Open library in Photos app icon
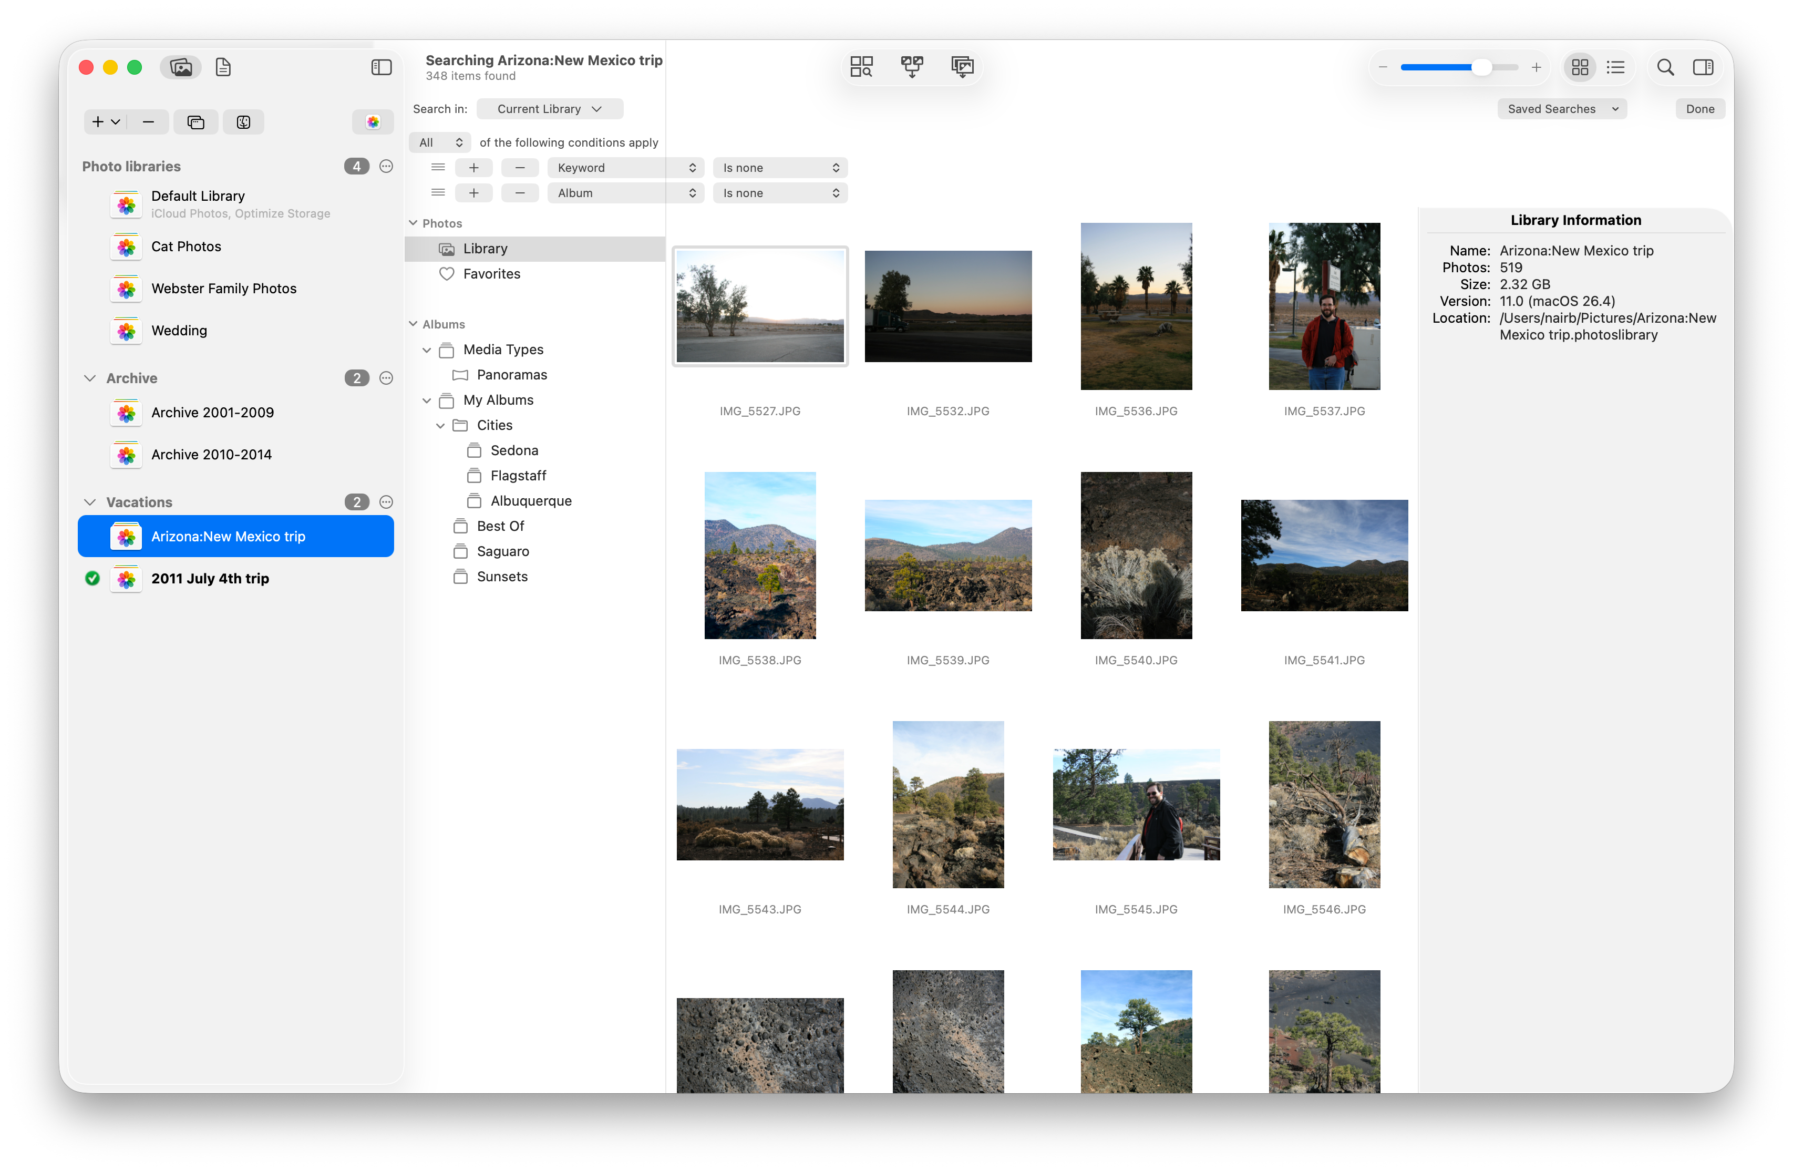This screenshot has height=1171, width=1793. point(373,122)
